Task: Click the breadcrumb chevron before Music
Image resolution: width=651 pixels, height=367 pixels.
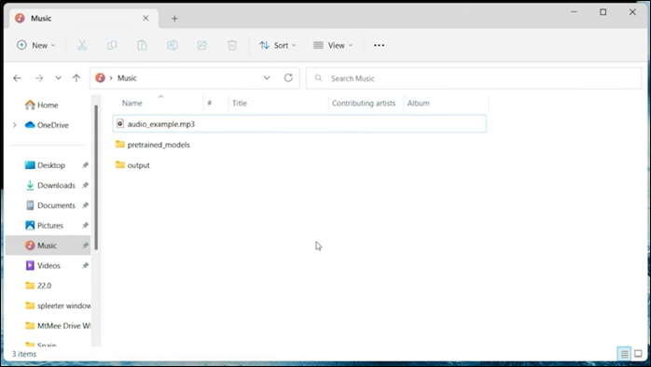Action: coord(111,78)
